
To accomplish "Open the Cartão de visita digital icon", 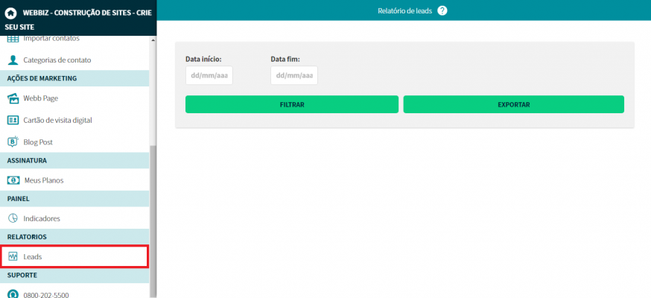I will coord(13,120).
